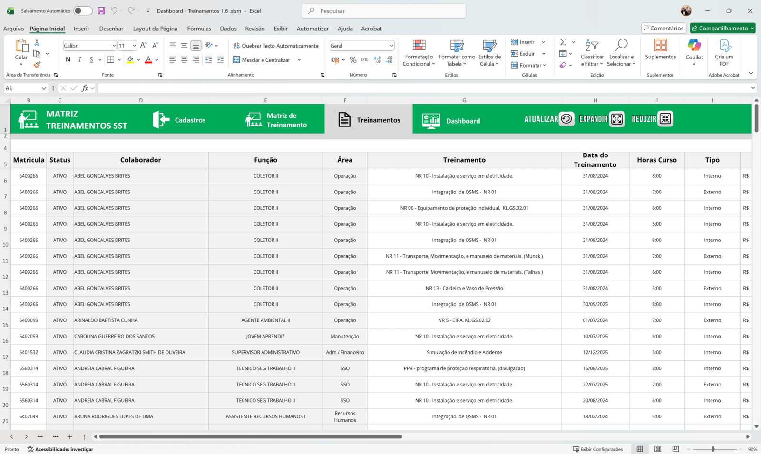Click the zoom slider handle at 90%

pyautogui.click(x=713, y=449)
